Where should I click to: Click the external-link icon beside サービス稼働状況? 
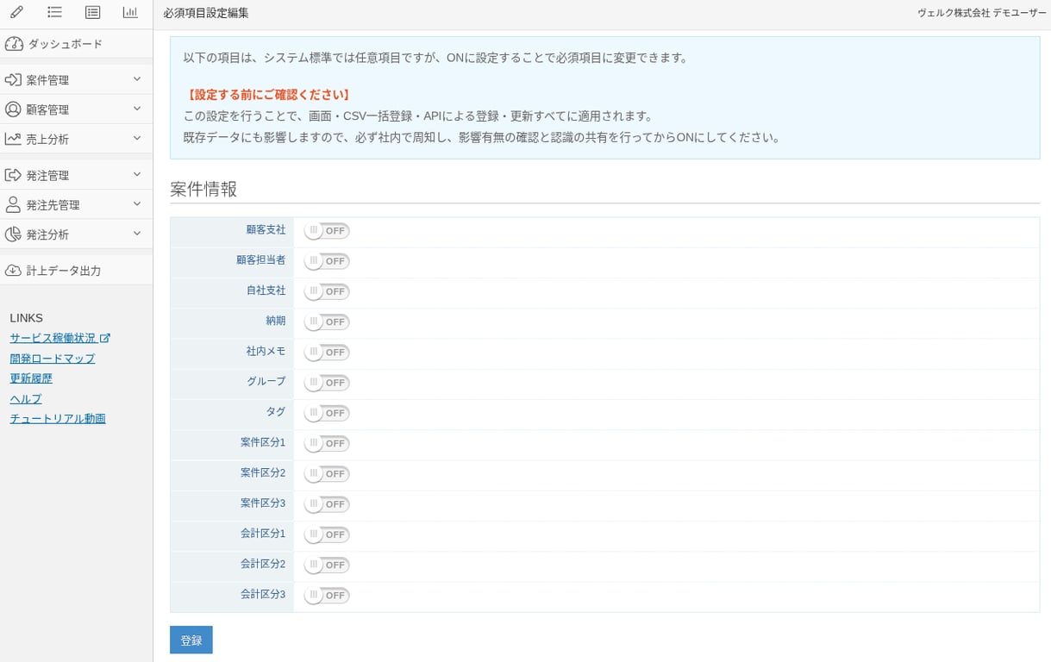click(x=105, y=338)
